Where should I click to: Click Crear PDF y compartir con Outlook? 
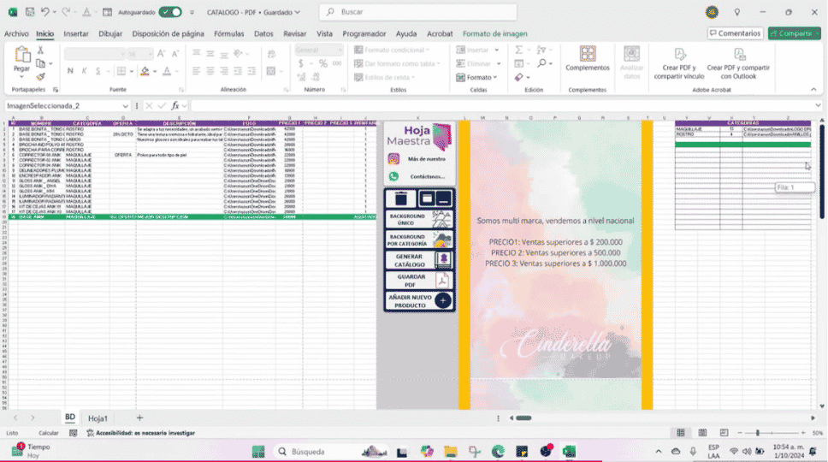tap(738, 63)
